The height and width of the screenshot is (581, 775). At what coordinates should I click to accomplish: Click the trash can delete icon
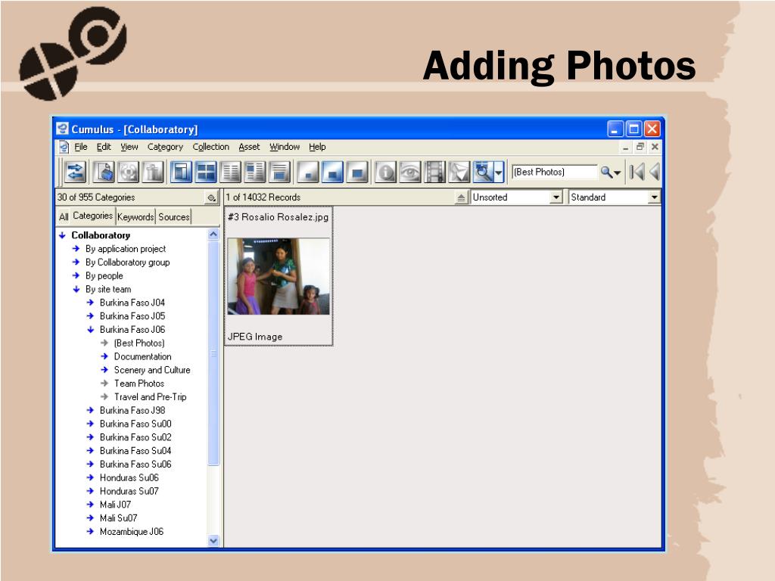click(x=154, y=172)
